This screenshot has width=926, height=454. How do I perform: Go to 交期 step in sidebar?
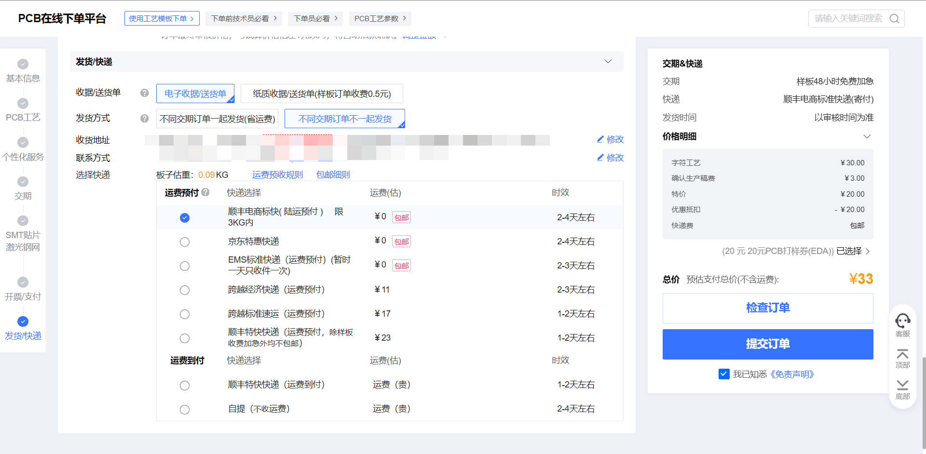coord(23,196)
